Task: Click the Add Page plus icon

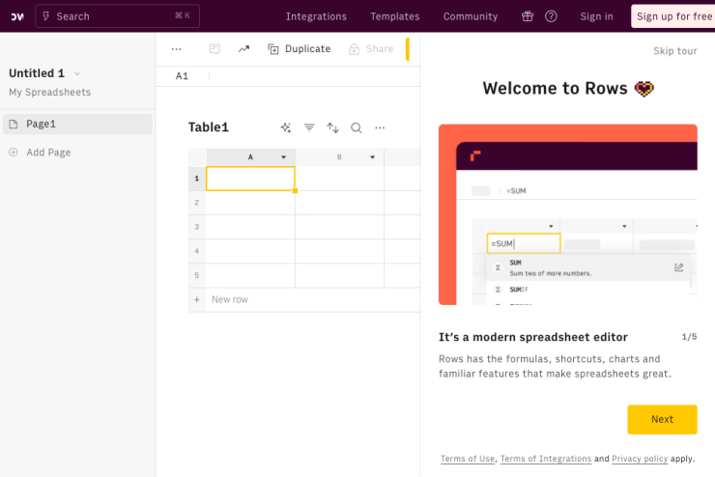Action: point(14,153)
